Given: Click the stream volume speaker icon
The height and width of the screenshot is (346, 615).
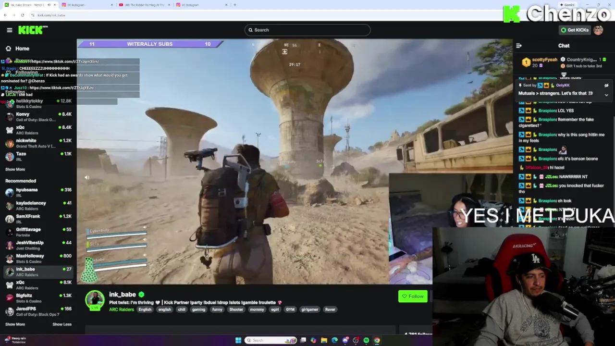Looking at the screenshot, I should click(87, 178).
